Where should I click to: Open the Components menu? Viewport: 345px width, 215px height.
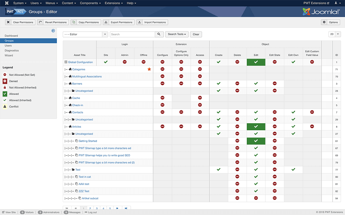90,3
